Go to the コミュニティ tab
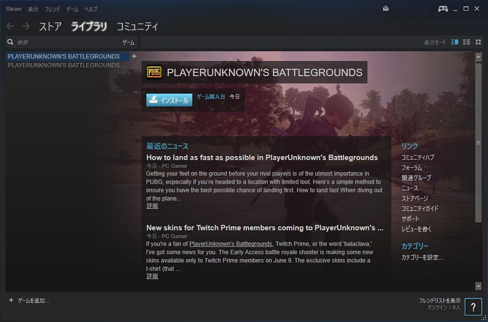Image resolution: width=488 pixels, height=322 pixels. pyautogui.click(x=138, y=27)
